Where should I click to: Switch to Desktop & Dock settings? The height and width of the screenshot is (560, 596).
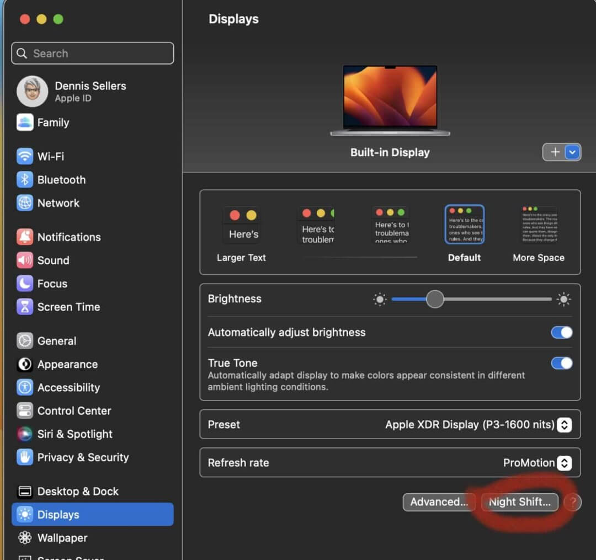77,492
